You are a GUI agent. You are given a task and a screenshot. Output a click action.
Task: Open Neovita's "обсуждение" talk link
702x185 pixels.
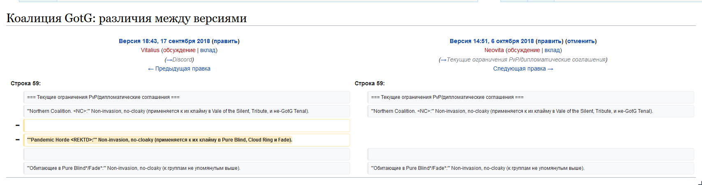(524, 50)
